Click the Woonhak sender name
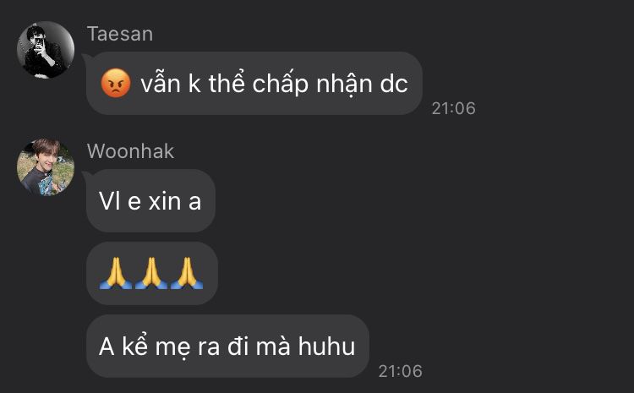The width and height of the screenshot is (634, 393). pyautogui.click(x=130, y=151)
